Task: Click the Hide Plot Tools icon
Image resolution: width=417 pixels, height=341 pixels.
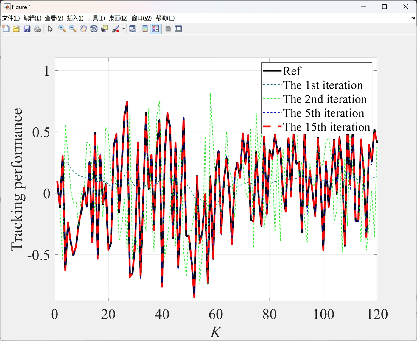Action: click(168, 29)
